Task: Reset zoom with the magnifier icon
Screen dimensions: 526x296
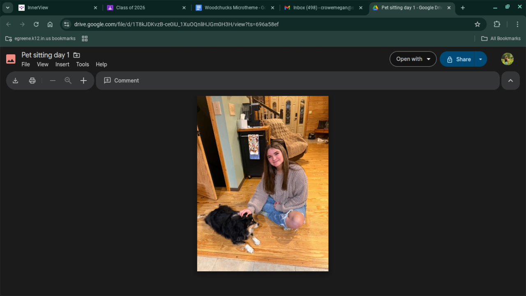Action: (x=68, y=81)
